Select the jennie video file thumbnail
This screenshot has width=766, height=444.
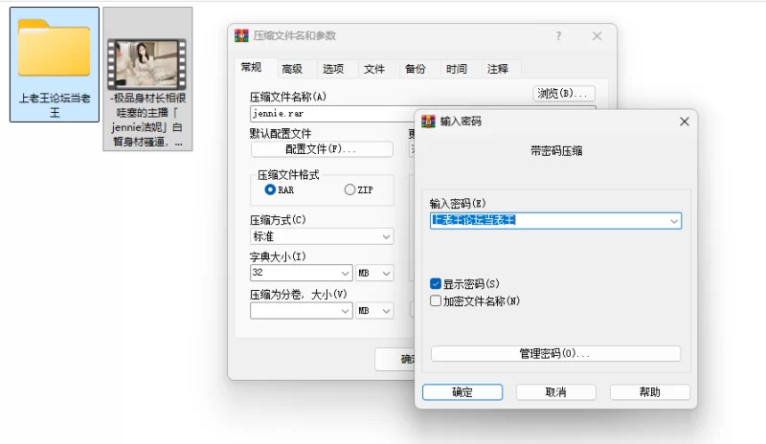coord(147,63)
